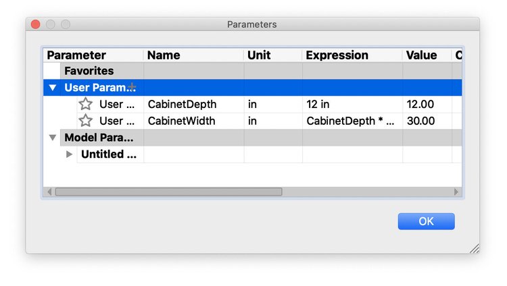
Task: Favorite the CabinetDepth parameter star
Action: coord(86,104)
